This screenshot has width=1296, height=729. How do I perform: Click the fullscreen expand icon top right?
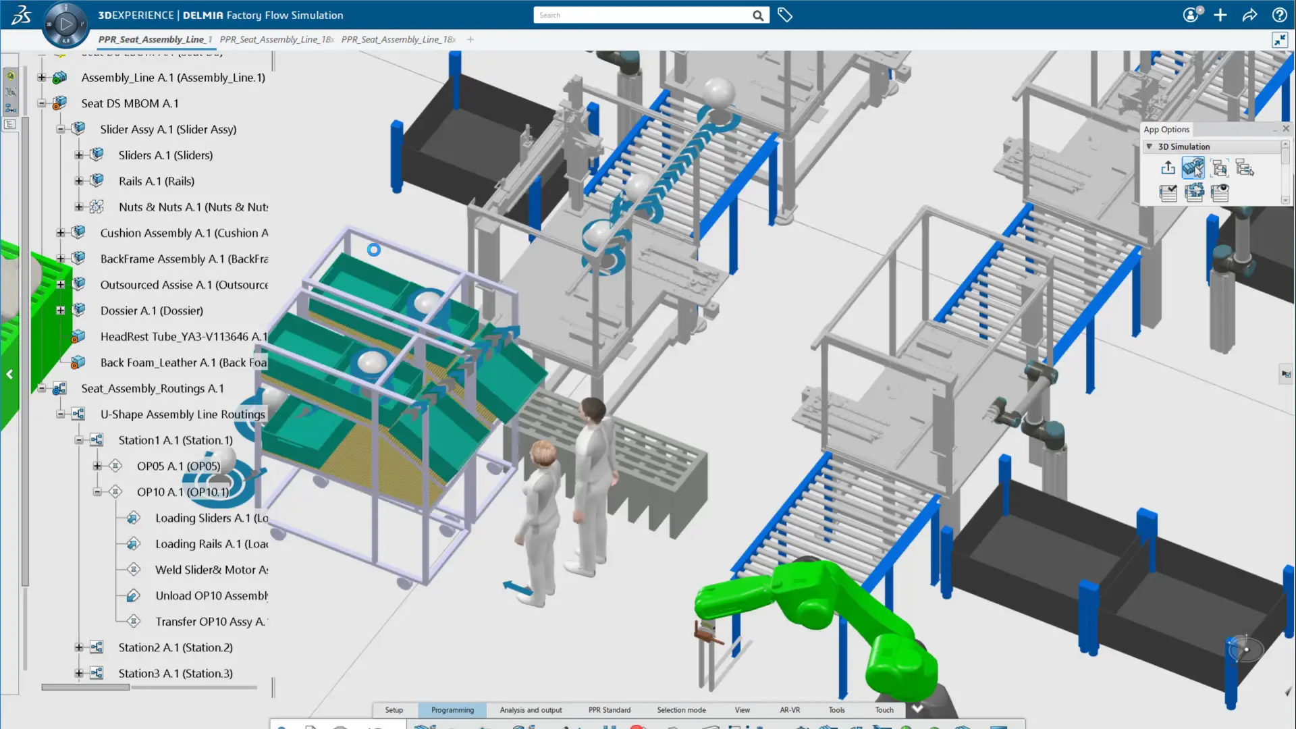[1279, 40]
